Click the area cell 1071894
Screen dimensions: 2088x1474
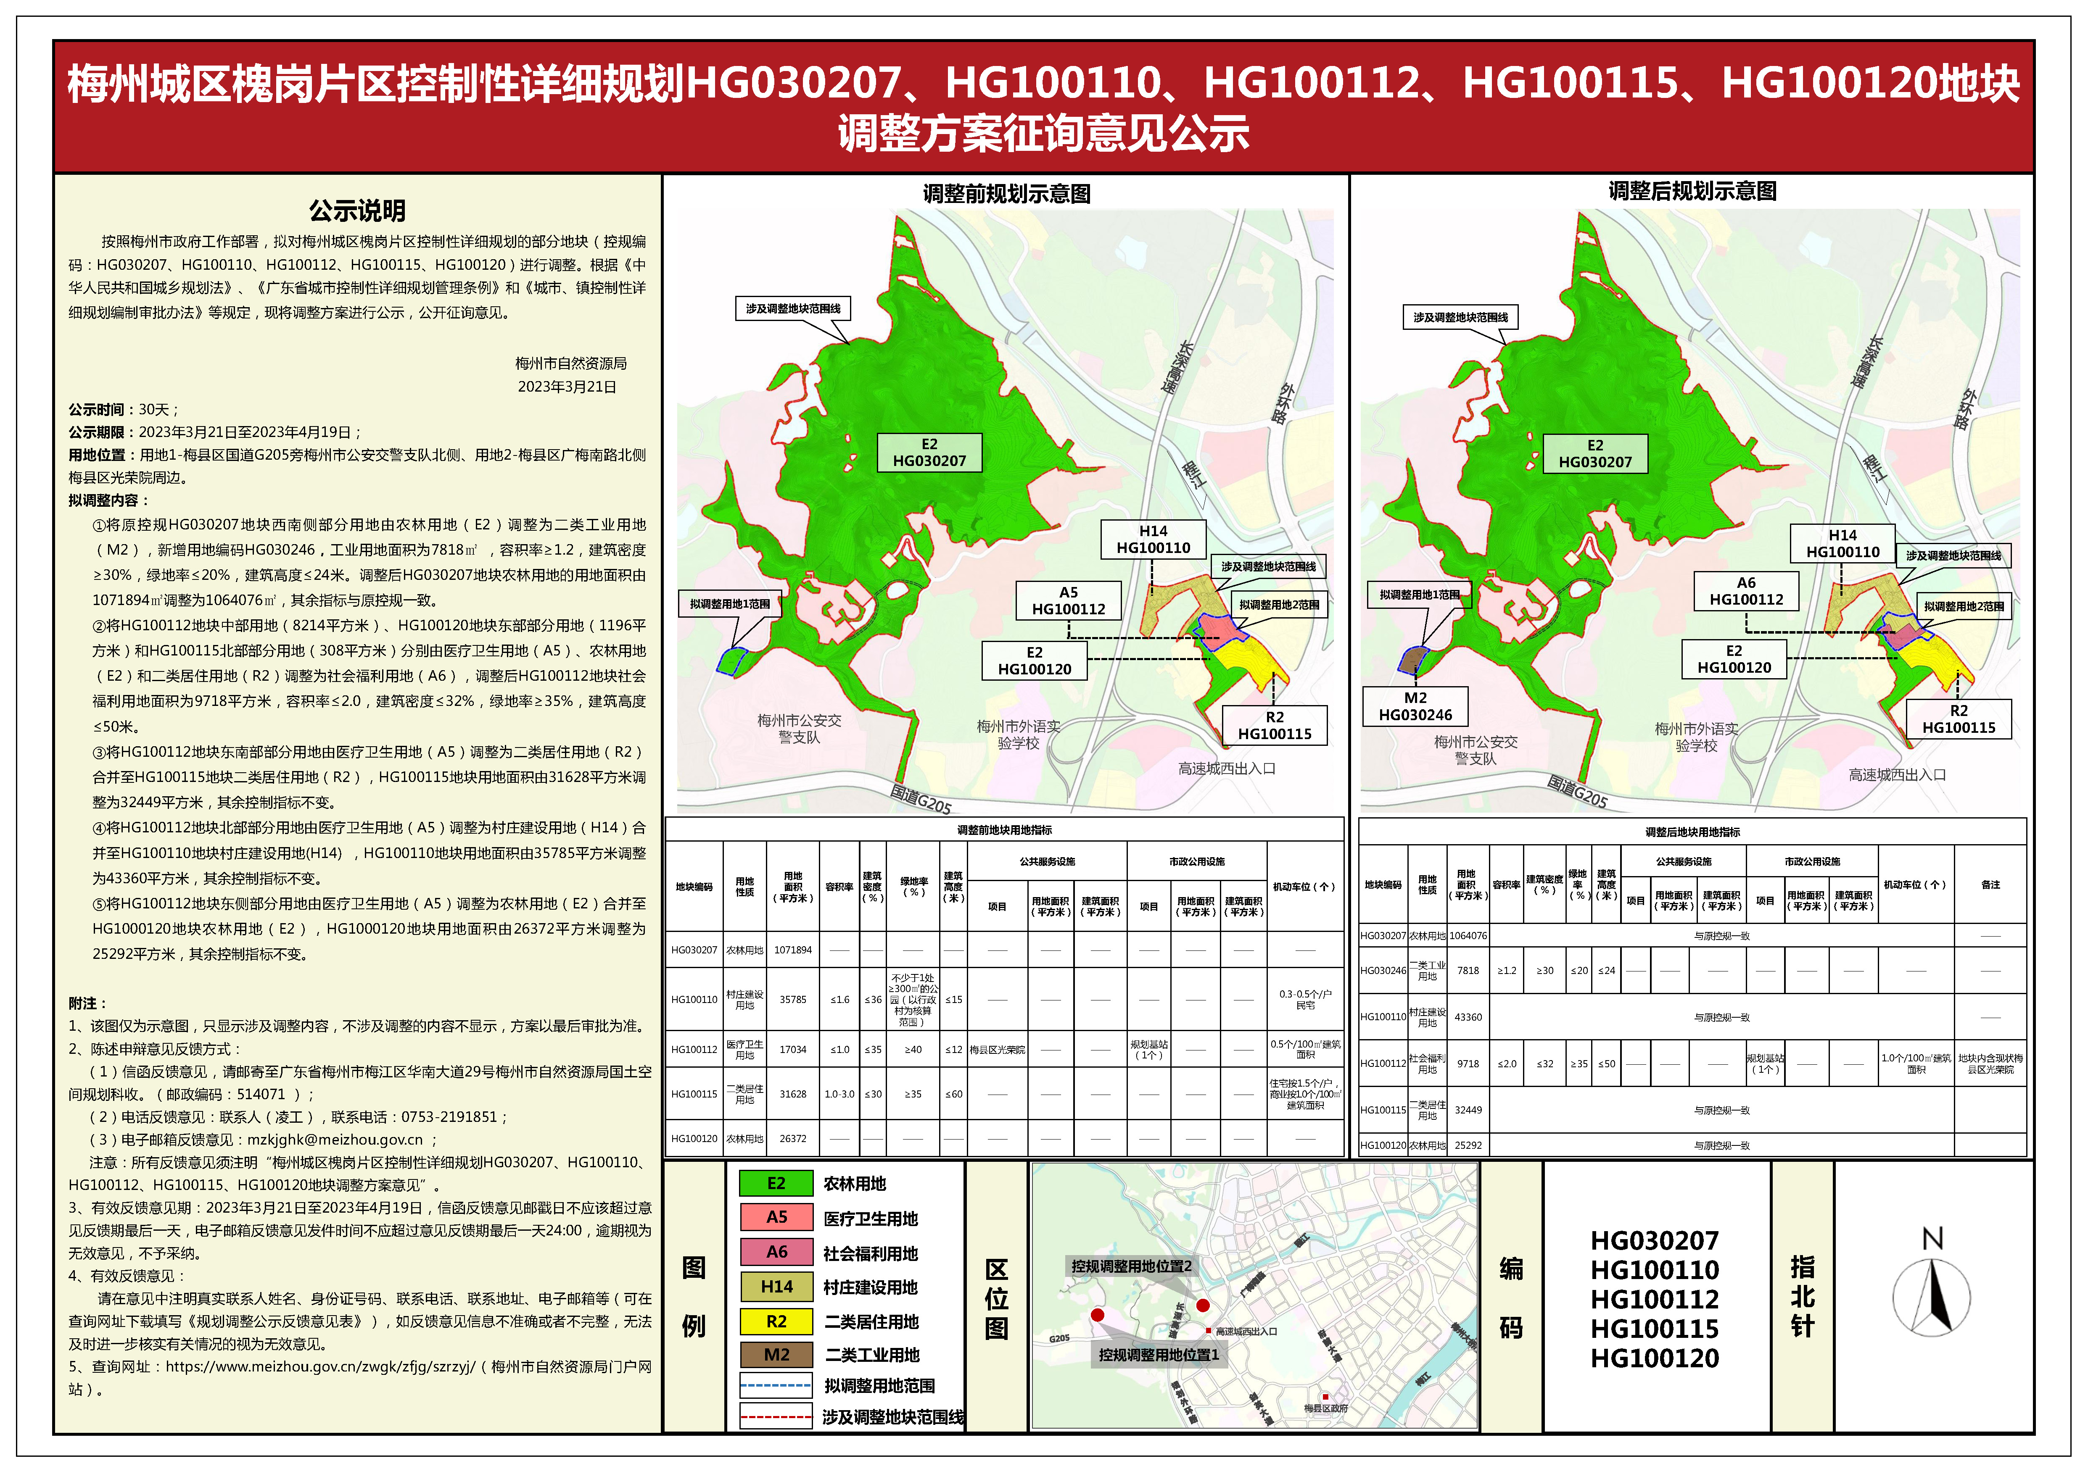pyautogui.click(x=792, y=950)
